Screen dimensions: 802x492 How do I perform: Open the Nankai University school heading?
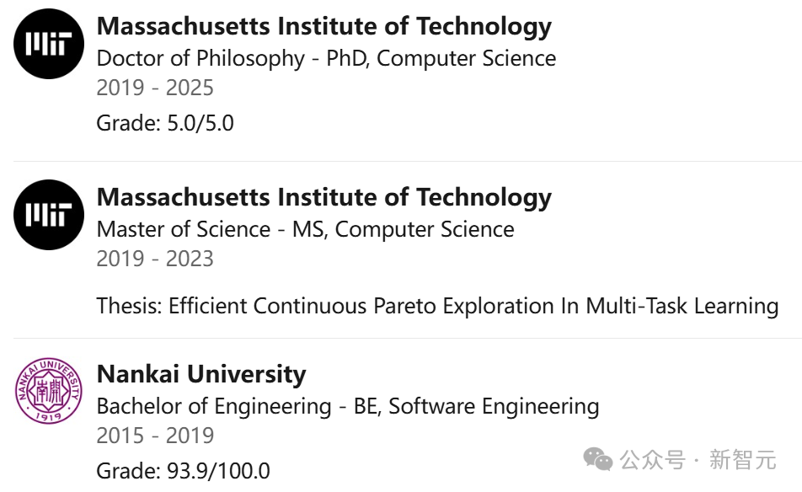(201, 374)
